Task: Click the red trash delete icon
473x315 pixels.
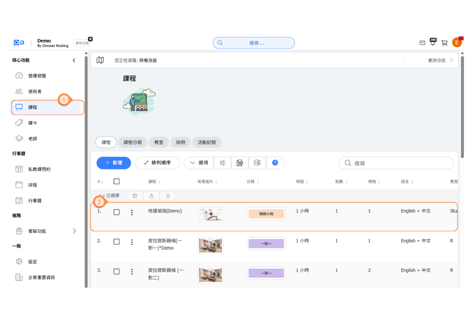Action: tap(168, 196)
